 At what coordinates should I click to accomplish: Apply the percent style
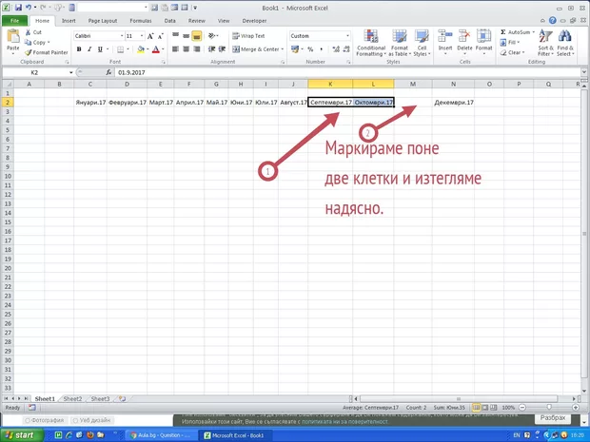310,49
